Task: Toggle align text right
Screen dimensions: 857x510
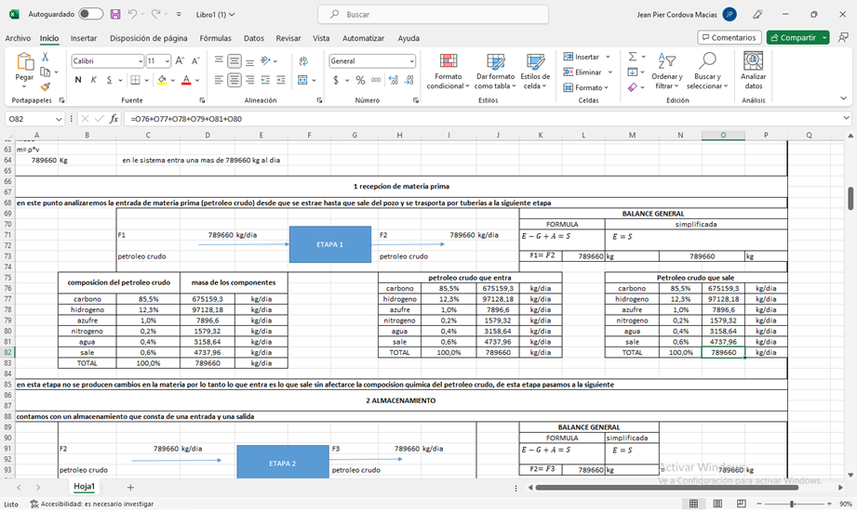Action: [249, 80]
